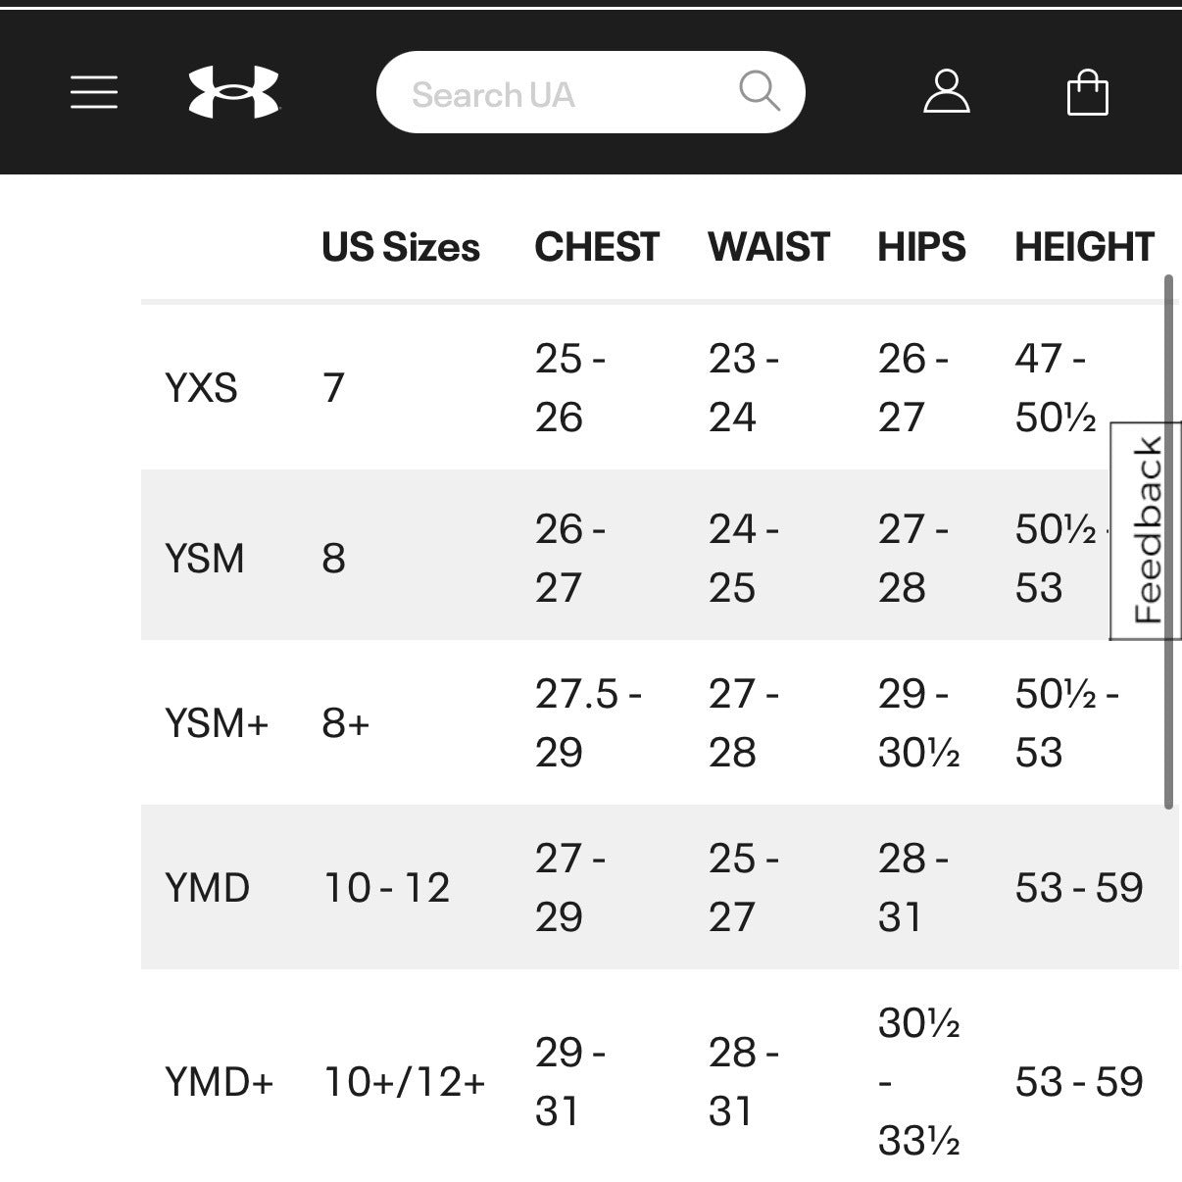Click the HIPS column header

pos(921,247)
